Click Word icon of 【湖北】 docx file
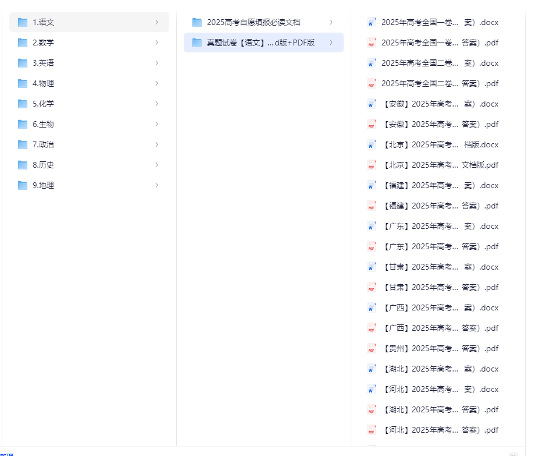 click(x=371, y=369)
